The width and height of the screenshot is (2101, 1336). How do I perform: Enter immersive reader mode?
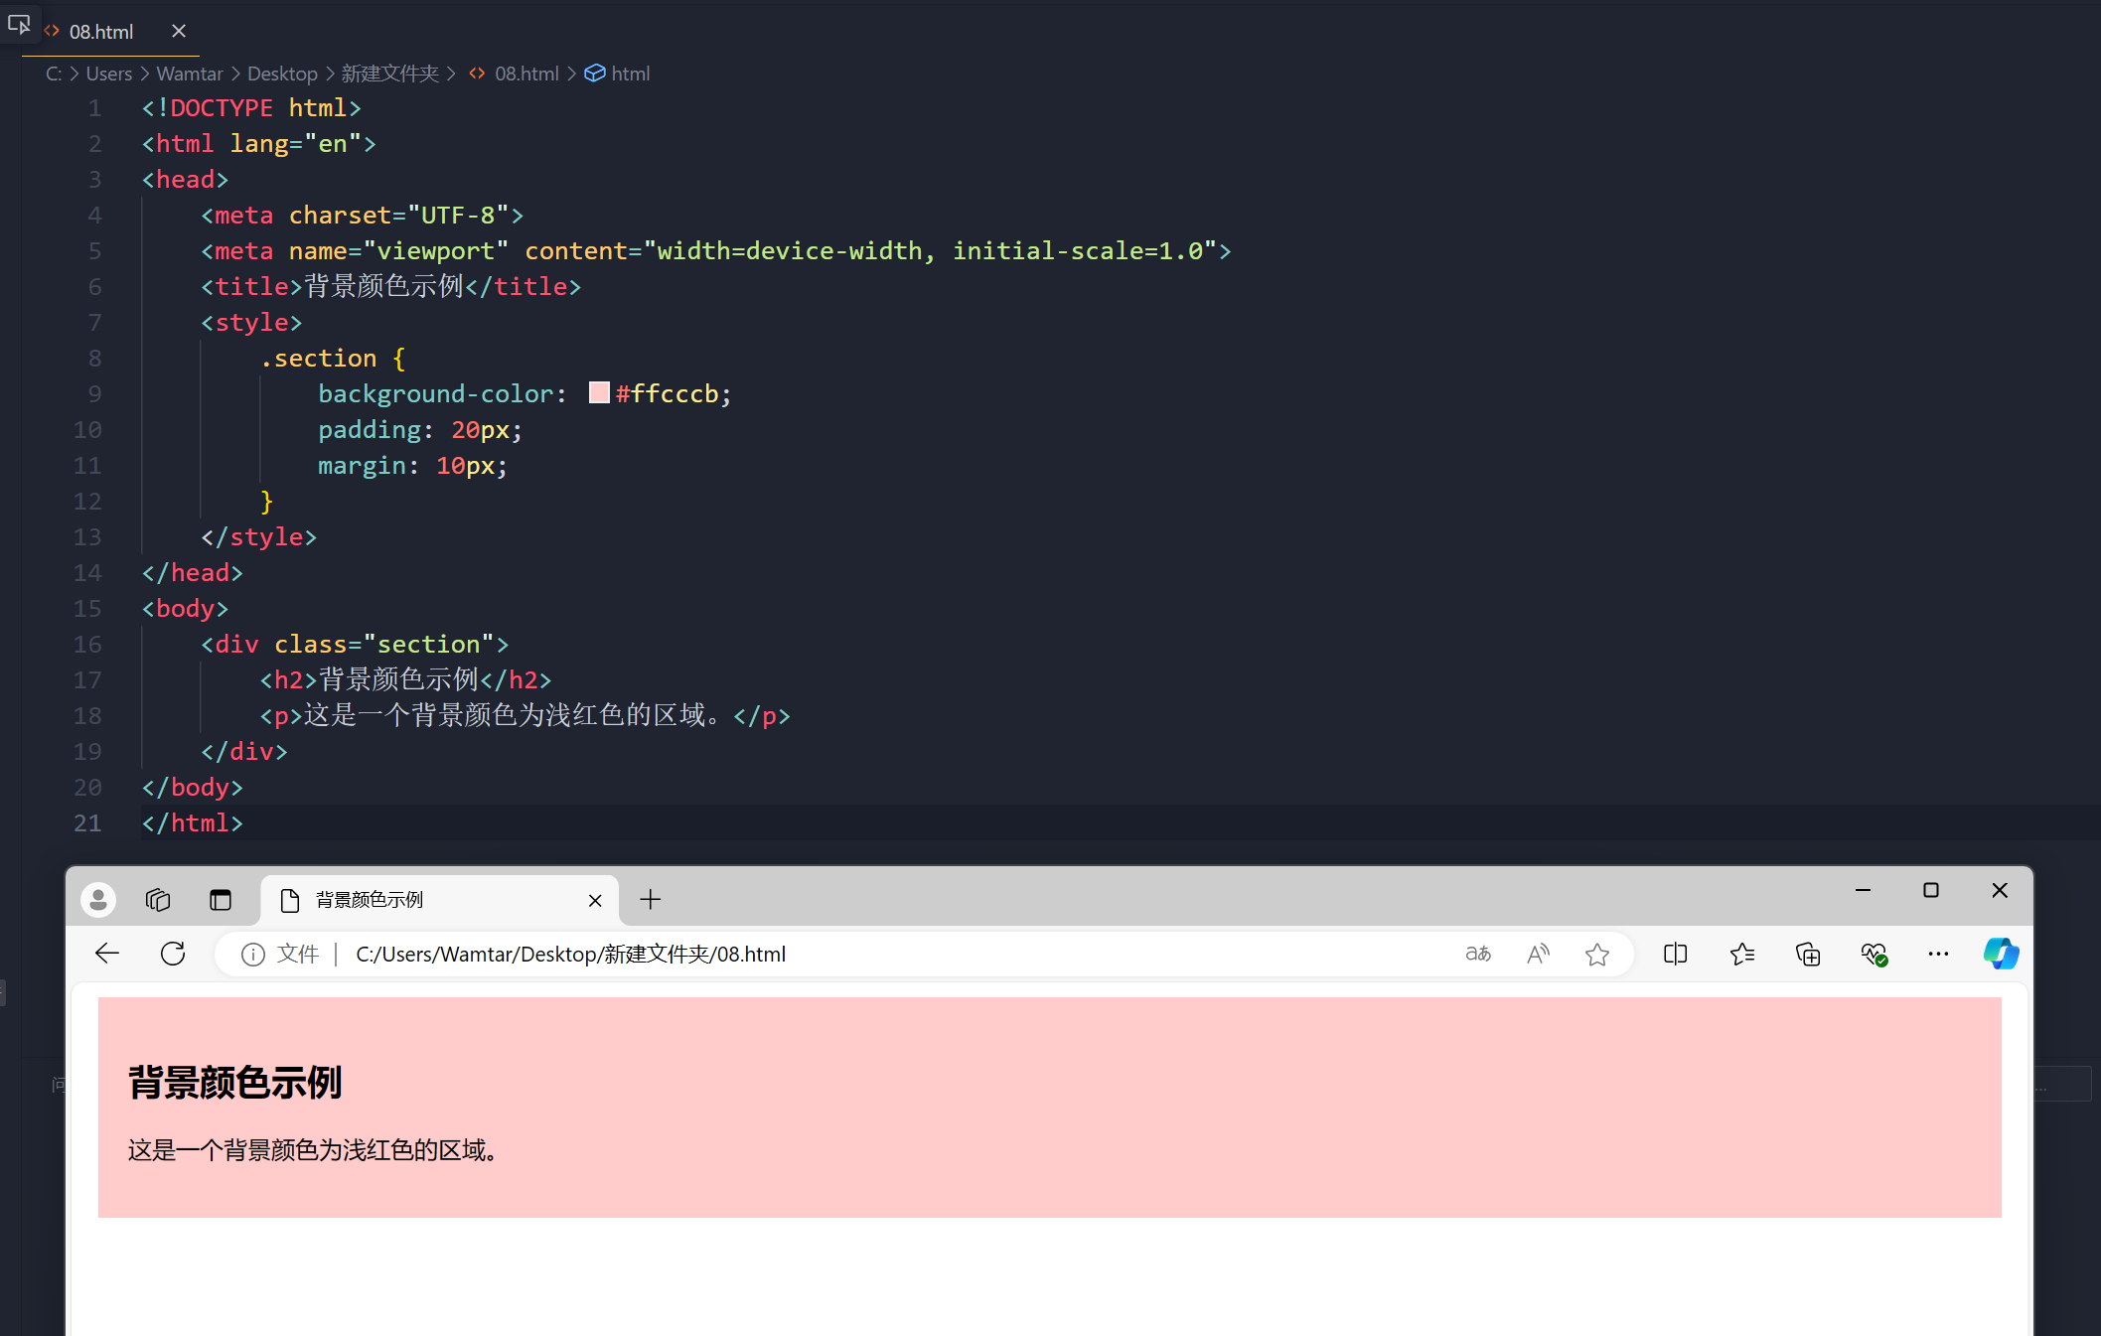1537,954
